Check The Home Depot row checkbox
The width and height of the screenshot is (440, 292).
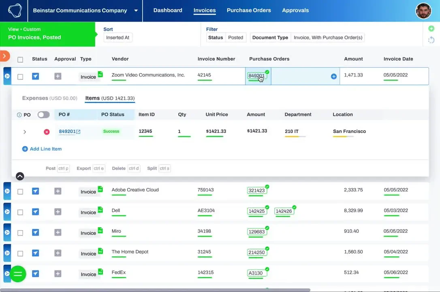[20, 253]
